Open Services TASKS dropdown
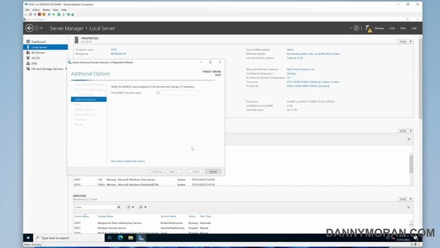The image size is (440, 248). 405,199
